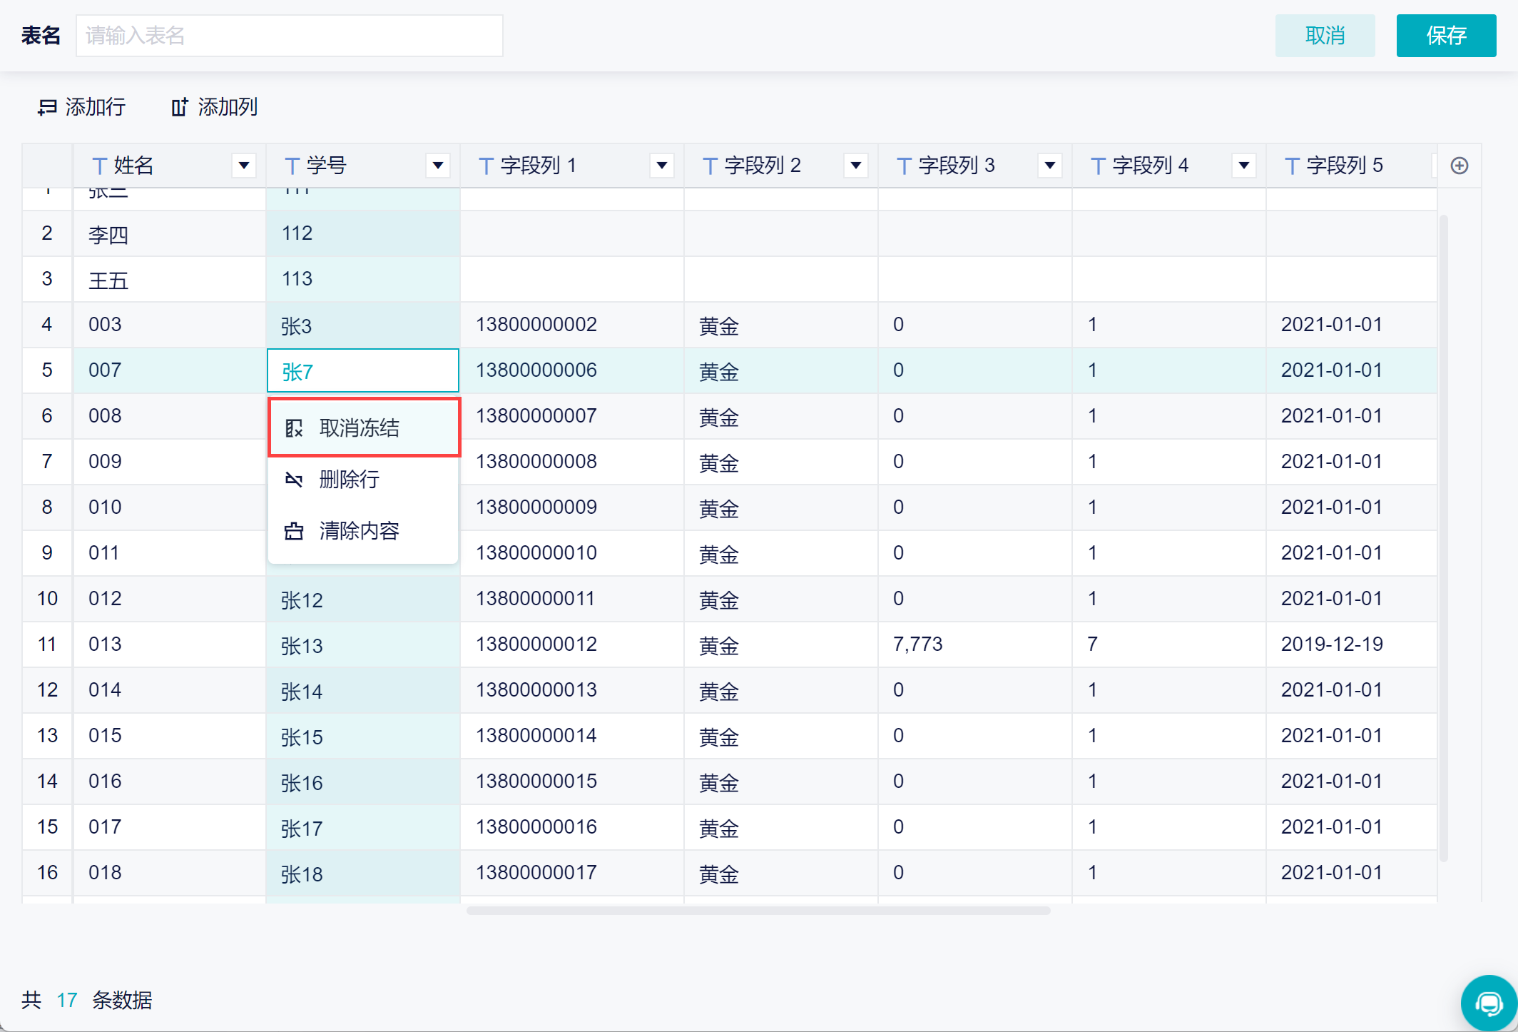
Task: Click the 取消 button
Action: (x=1325, y=36)
